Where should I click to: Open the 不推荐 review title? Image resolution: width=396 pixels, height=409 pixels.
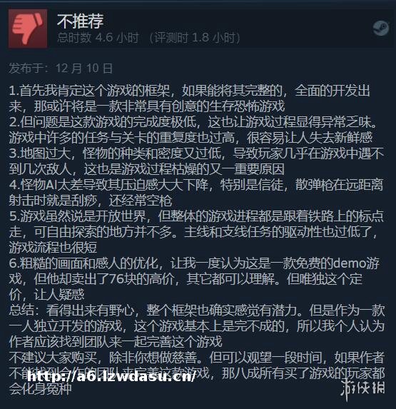81,21
